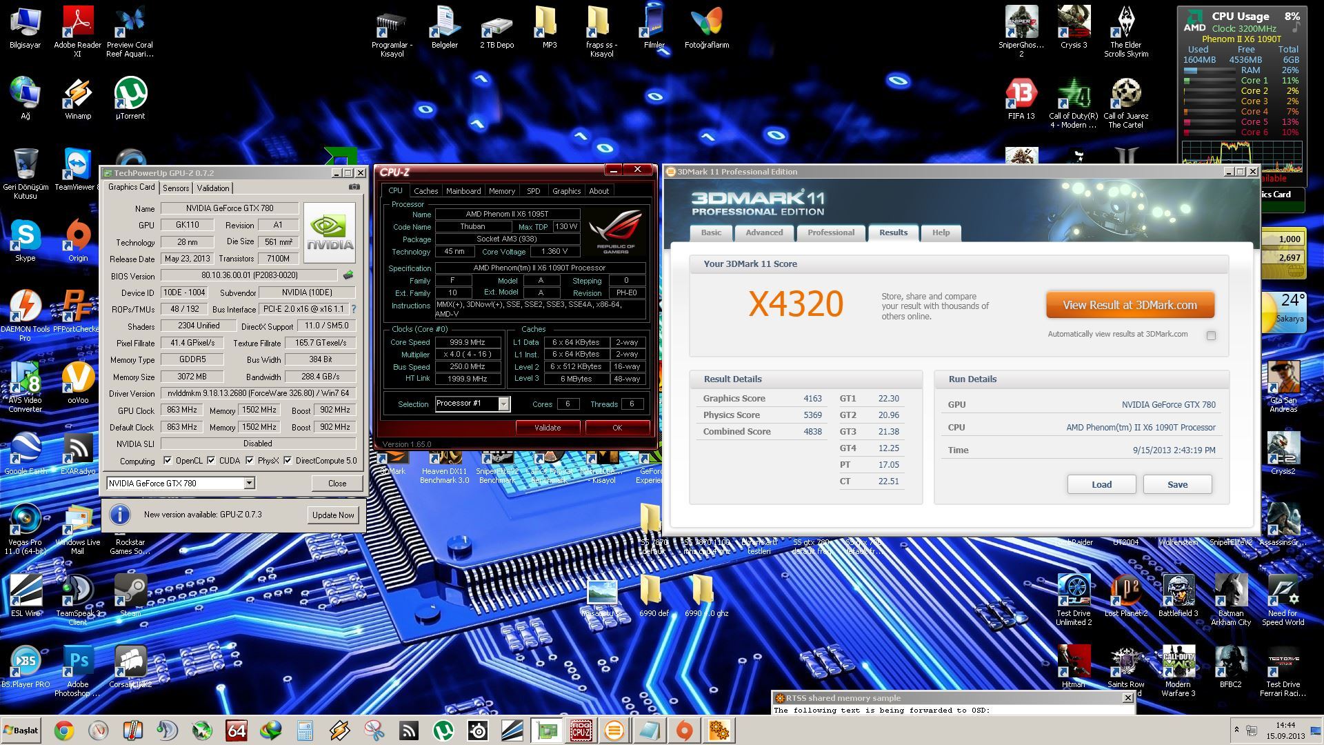Open the Processor #1 selection dropdown
This screenshot has height=745, width=1324.
[x=503, y=404]
